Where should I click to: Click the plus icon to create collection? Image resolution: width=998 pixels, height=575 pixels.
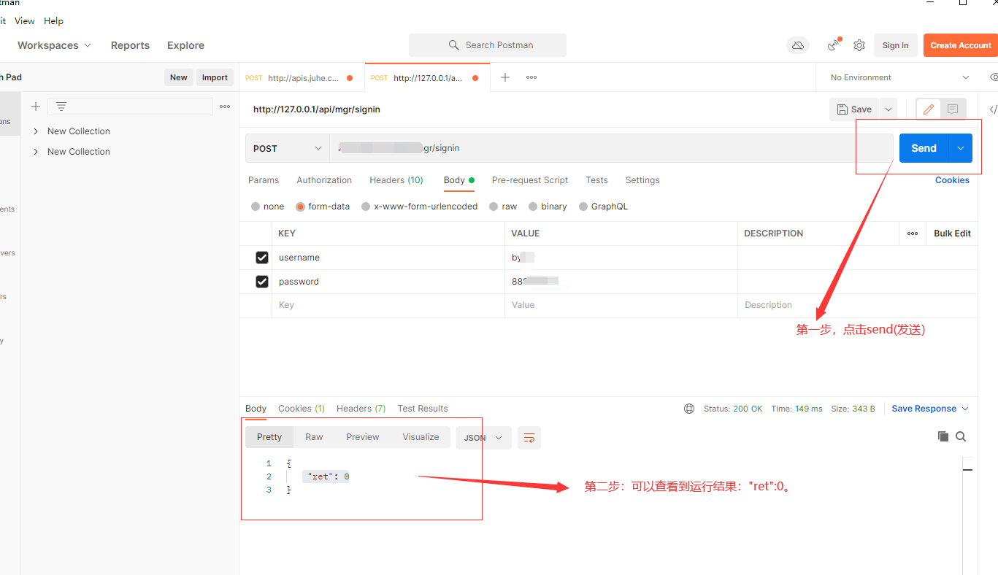35,107
